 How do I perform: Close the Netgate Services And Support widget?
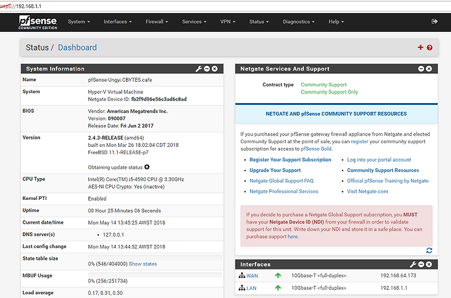click(x=429, y=69)
